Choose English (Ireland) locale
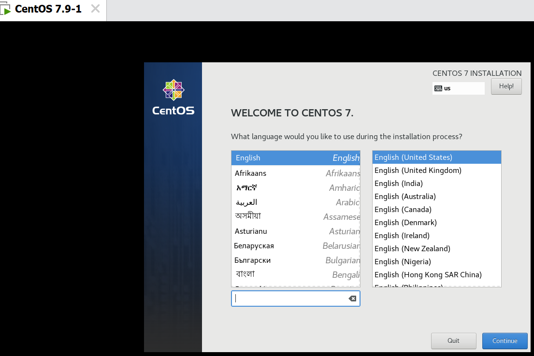The width and height of the screenshot is (534, 356). (x=436, y=236)
